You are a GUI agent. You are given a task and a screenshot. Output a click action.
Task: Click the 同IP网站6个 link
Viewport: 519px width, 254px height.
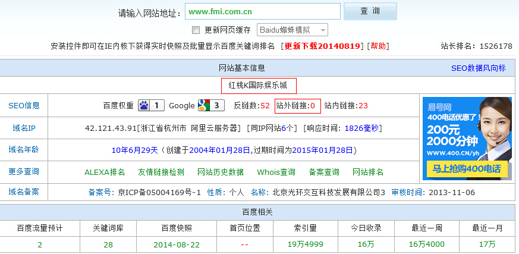tap(272, 128)
